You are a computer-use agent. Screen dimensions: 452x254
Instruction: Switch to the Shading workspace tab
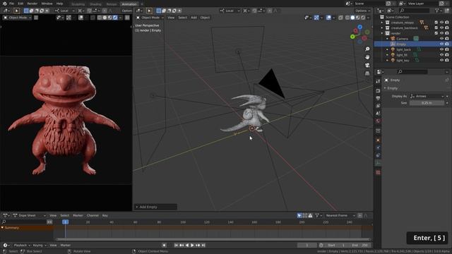(x=95, y=4)
